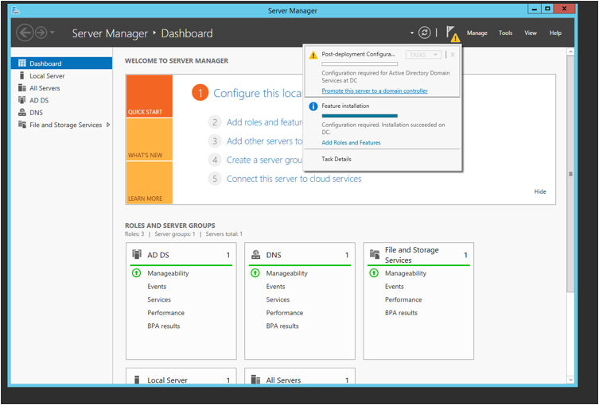The width and height of the screenshot is (599, 405).
Task: Open the Tools menu
Action: point(505,33)
